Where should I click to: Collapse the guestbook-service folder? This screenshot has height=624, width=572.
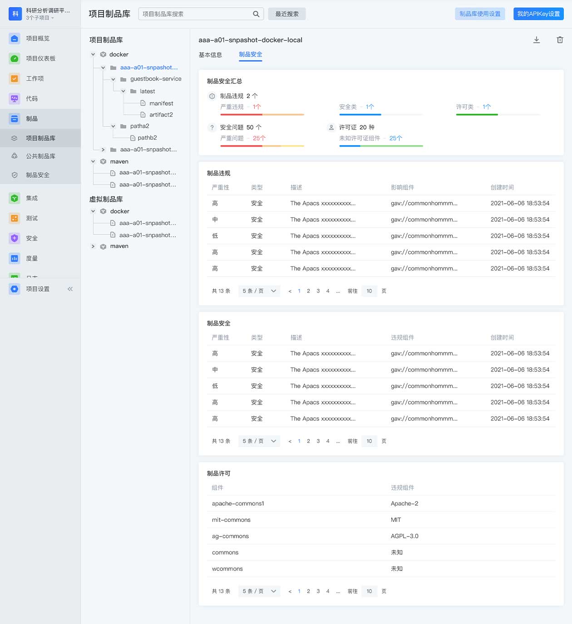(113, 79)
